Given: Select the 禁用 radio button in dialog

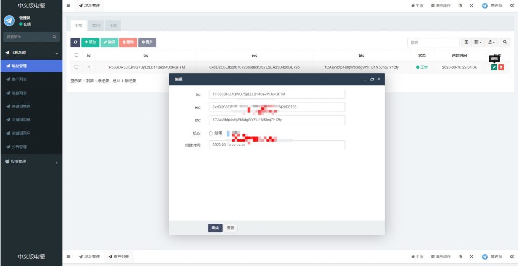Looking at the screenshot, I should (x=211, y=134).
